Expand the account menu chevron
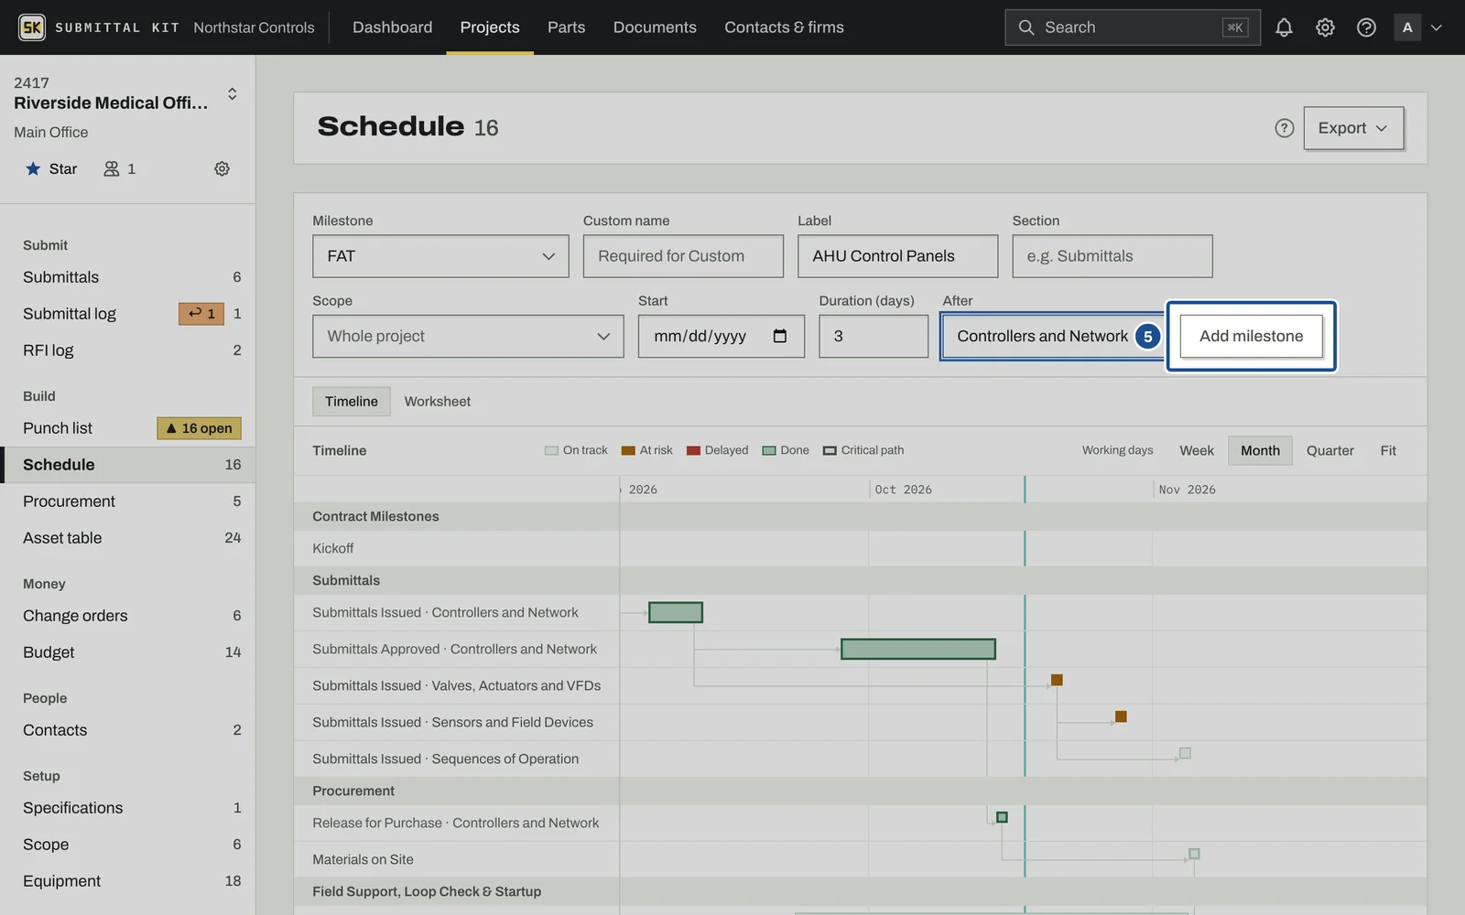The width and height of the screenshot is (1465, 915). pyautogui.click(x=1437, y=27)
